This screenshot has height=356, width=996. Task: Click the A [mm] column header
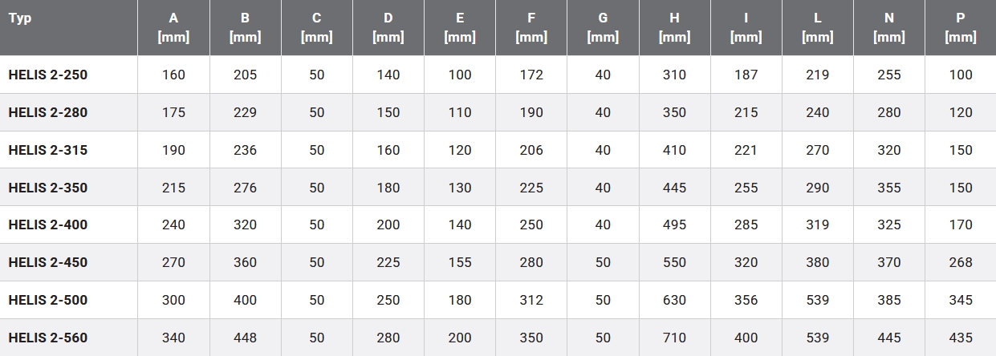(173, 27)
